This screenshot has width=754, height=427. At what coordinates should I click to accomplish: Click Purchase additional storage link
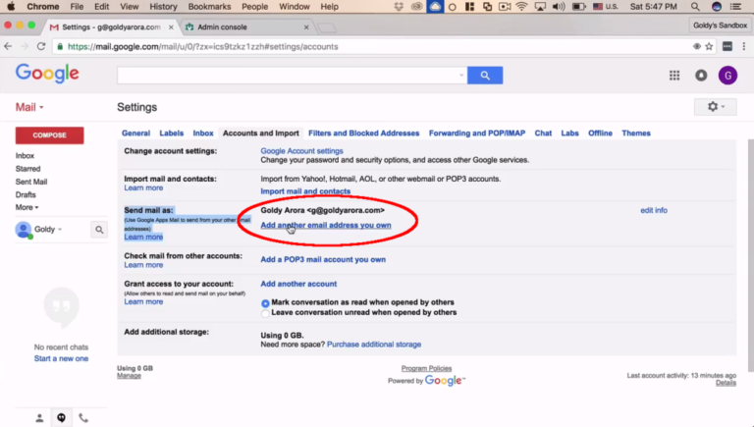(x=374, y=345)
